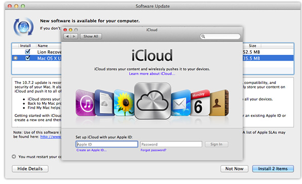This screenshot has width=302, height=184.
Task: Focus the Apple ID input field
Action: coord(107,144)
